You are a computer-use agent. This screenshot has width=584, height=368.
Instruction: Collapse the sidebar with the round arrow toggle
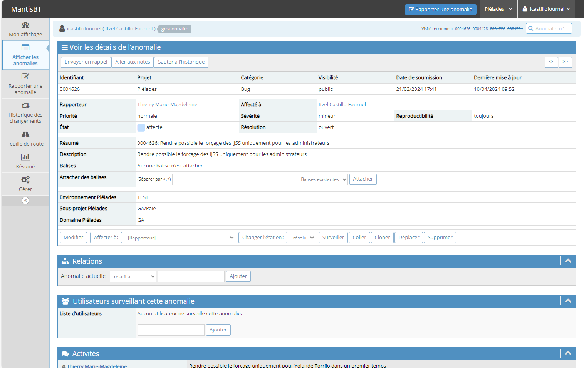tap(25, 201)
